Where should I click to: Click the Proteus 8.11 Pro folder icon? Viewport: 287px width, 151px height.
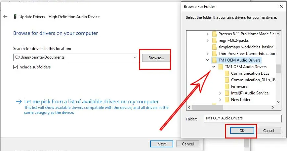214,34
